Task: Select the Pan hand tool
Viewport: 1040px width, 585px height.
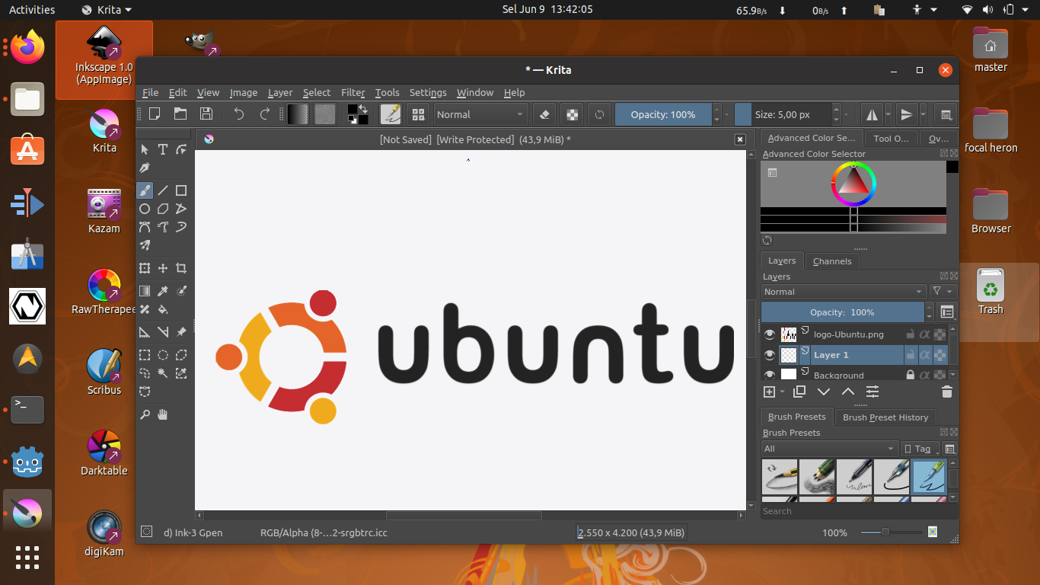Action: point(163,414)
